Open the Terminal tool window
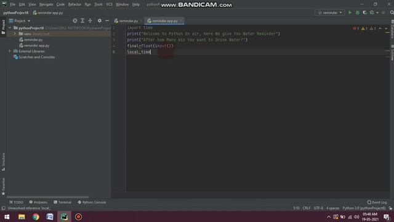This screenshot has width=394, height=222. click(63, 202)
